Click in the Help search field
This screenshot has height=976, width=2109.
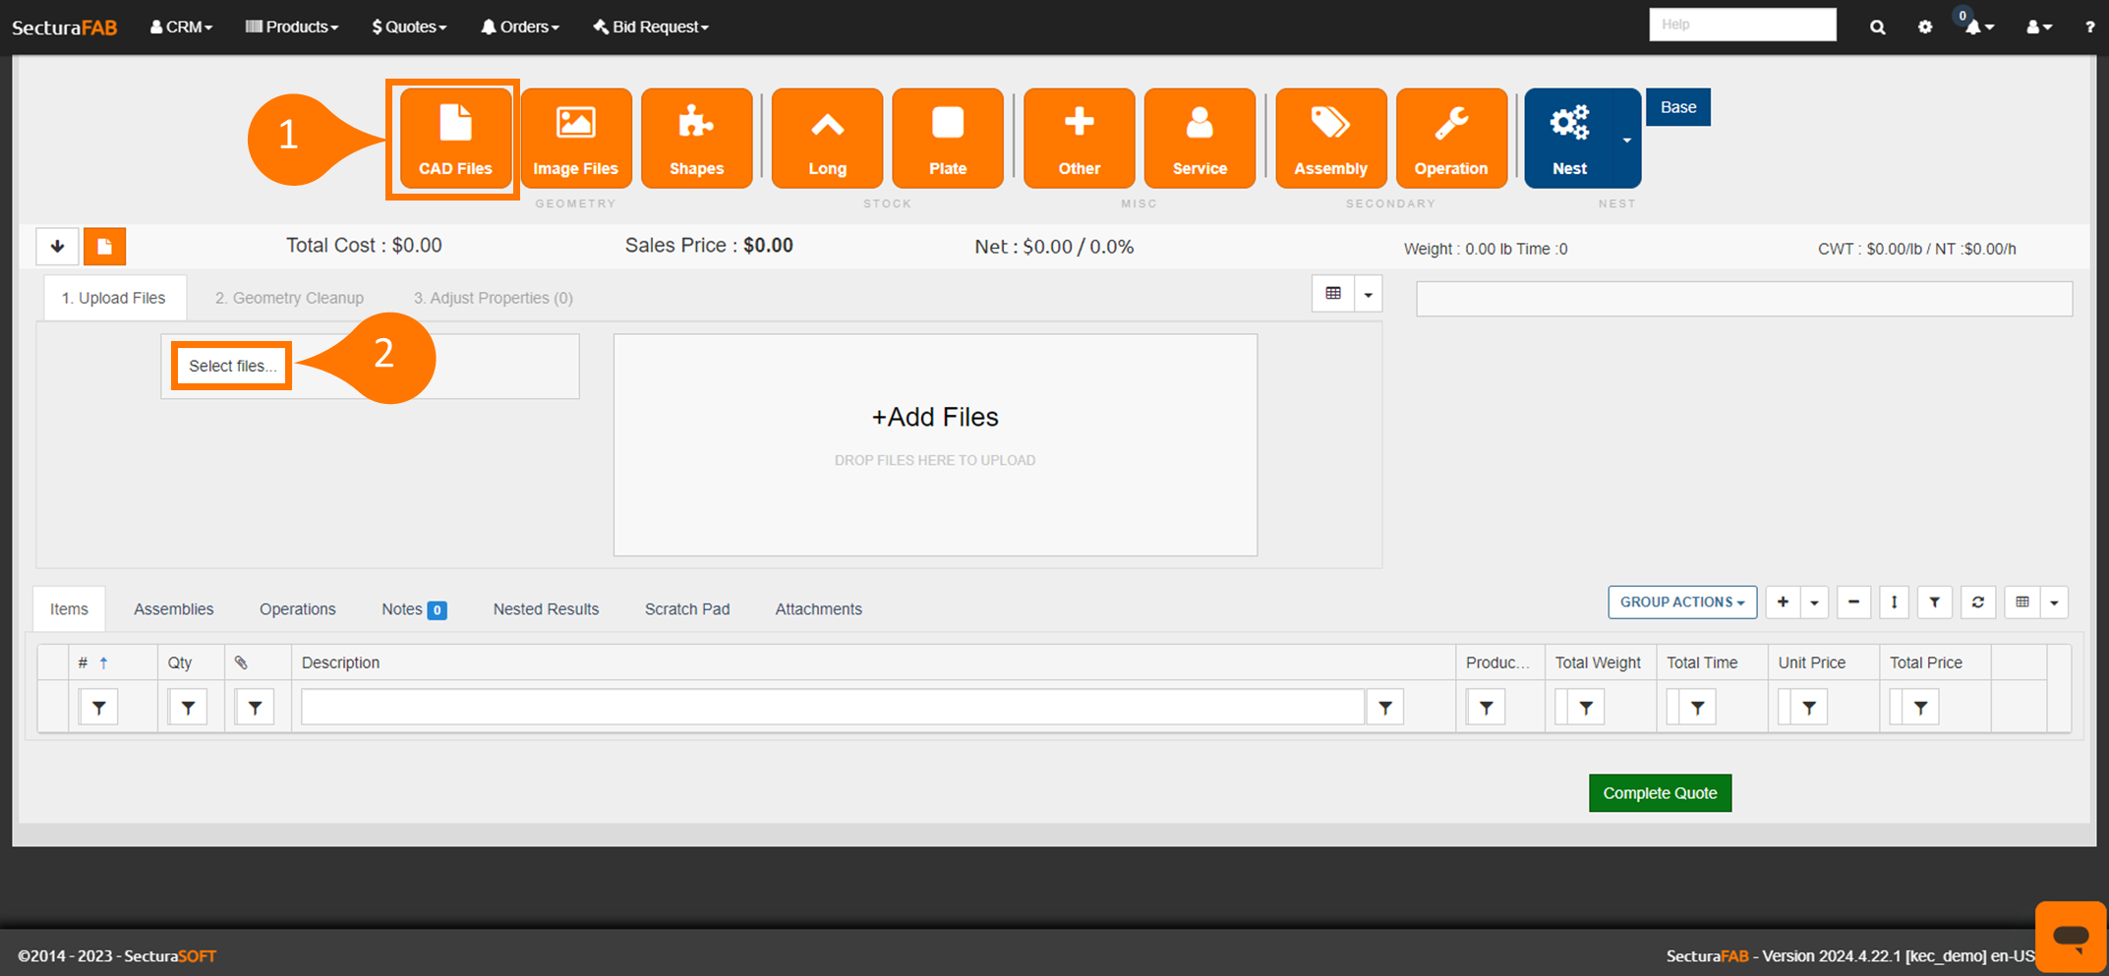1741,25
